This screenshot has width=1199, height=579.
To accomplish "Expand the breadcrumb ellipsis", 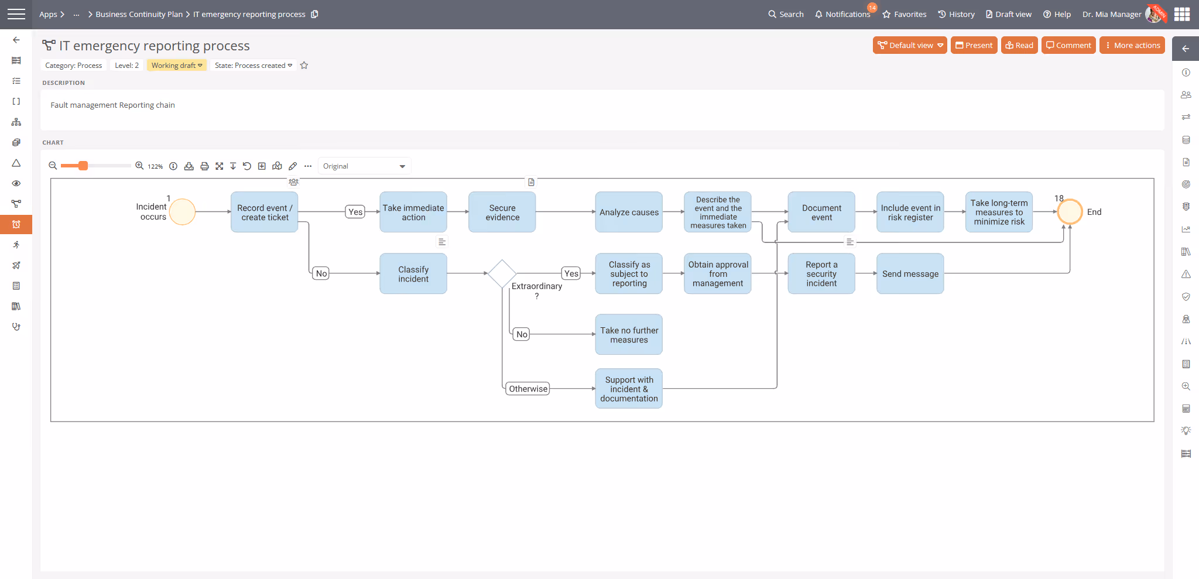I will pos(76,14).
